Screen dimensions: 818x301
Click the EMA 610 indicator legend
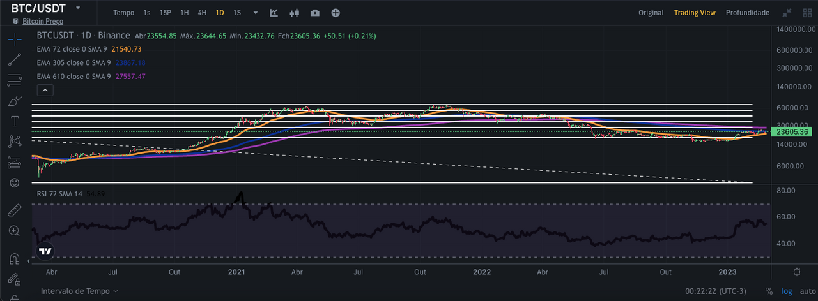(75, 77)
